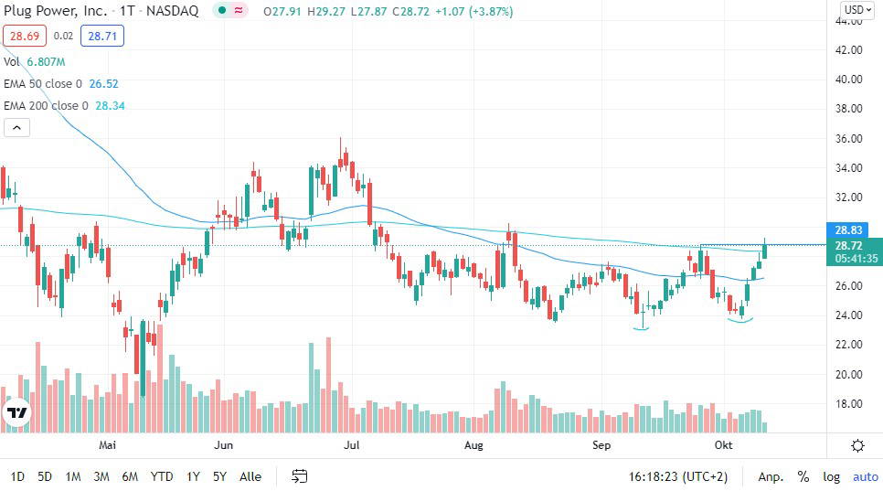Select the EMA 200 close indicator legend
883x491 pixels.
64,106
